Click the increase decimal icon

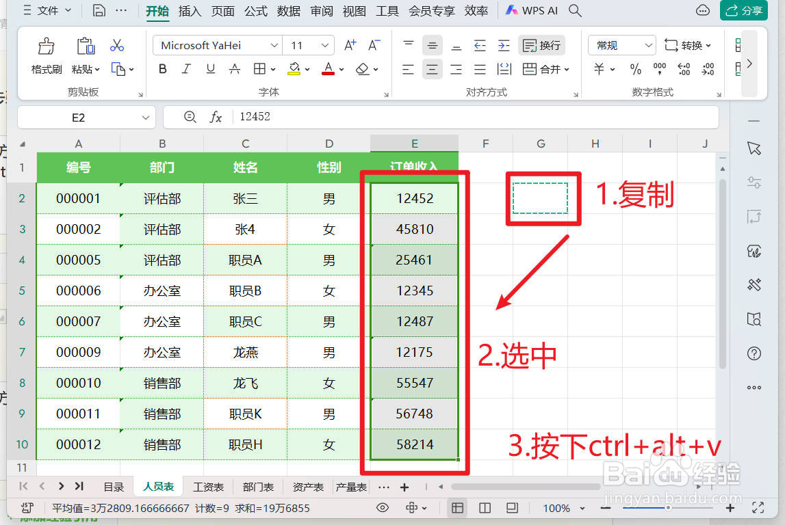[x=684, y=68]
